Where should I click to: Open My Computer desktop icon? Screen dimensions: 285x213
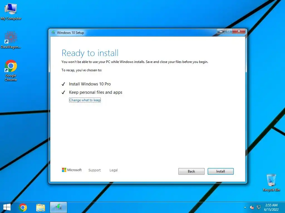pyautogui.click(x=11, y=11)
